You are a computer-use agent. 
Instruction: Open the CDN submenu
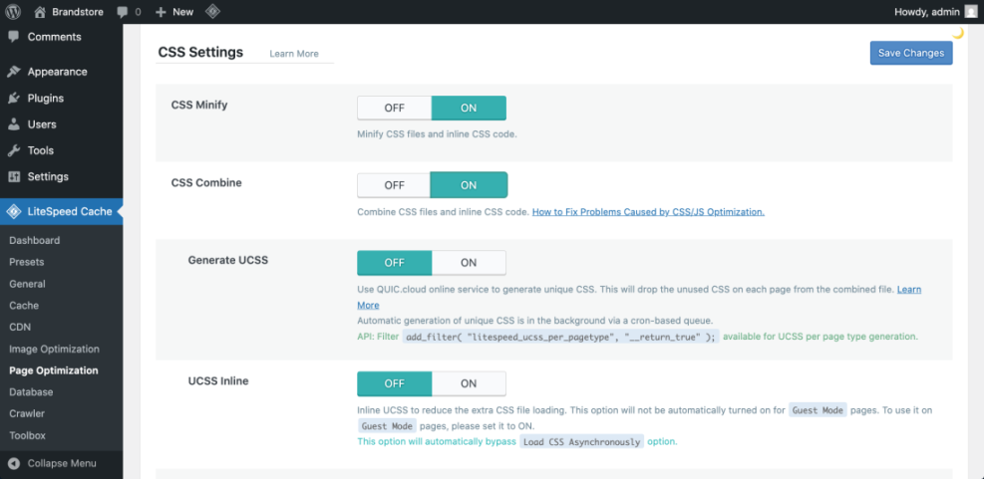[x=20, y=327]
